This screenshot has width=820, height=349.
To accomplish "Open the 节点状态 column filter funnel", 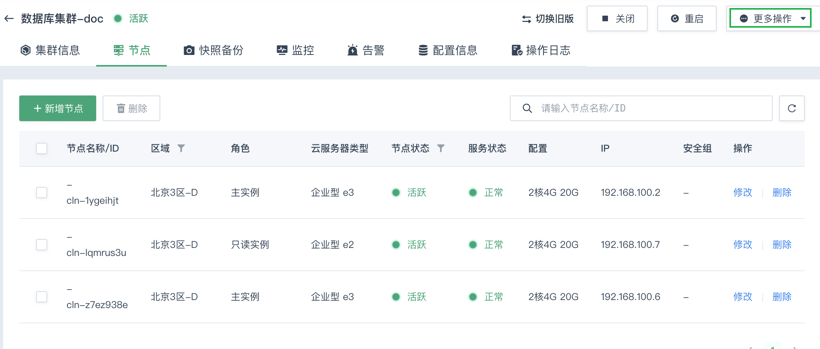I will pyautogui.click(x=441, y=148).
